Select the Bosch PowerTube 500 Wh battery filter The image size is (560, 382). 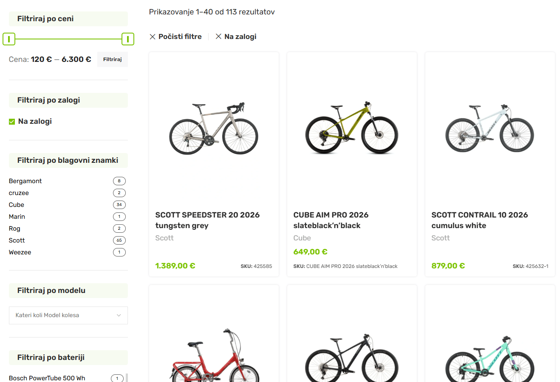[x=47, y=378]
